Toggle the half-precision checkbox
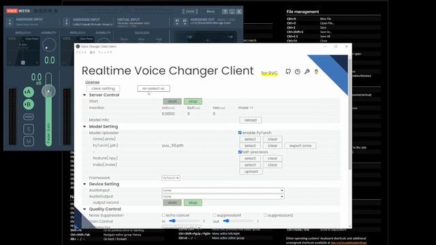Screen dimensions: 436x245 [240, 152]
